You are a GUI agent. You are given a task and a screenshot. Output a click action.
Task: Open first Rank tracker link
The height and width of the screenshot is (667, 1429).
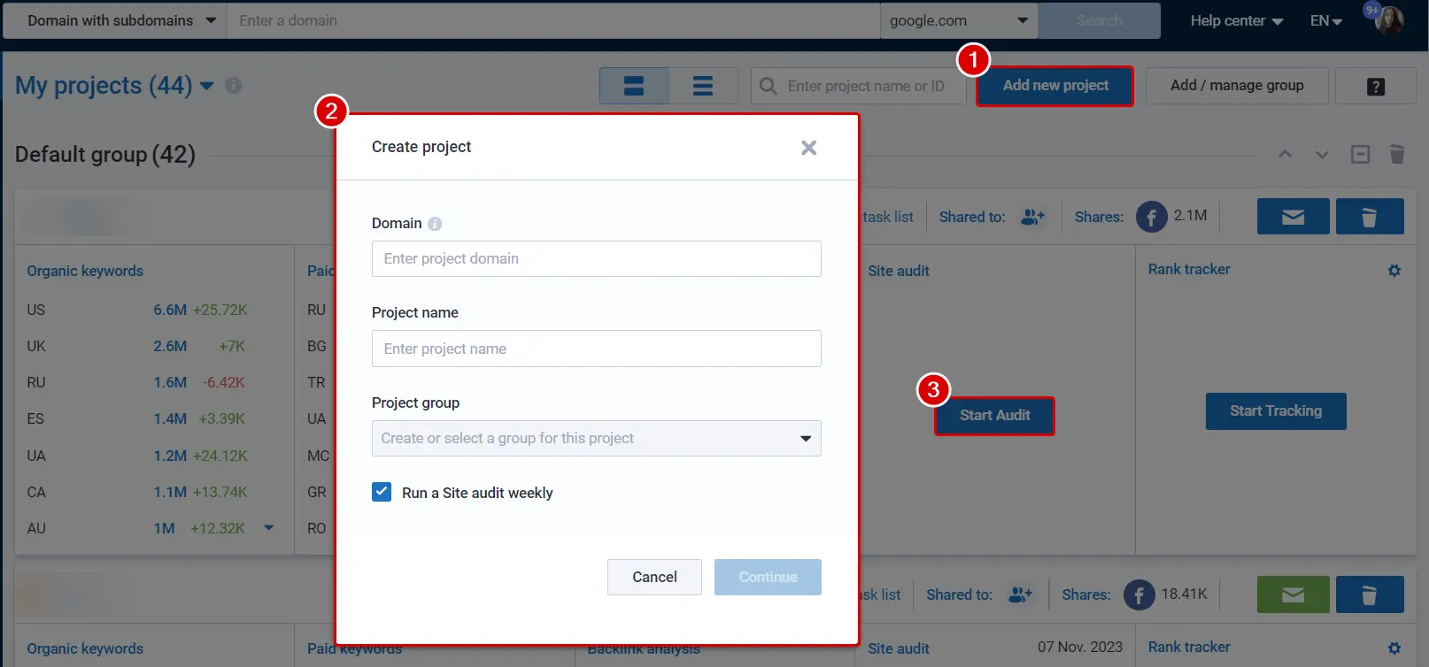[1189, 269]
